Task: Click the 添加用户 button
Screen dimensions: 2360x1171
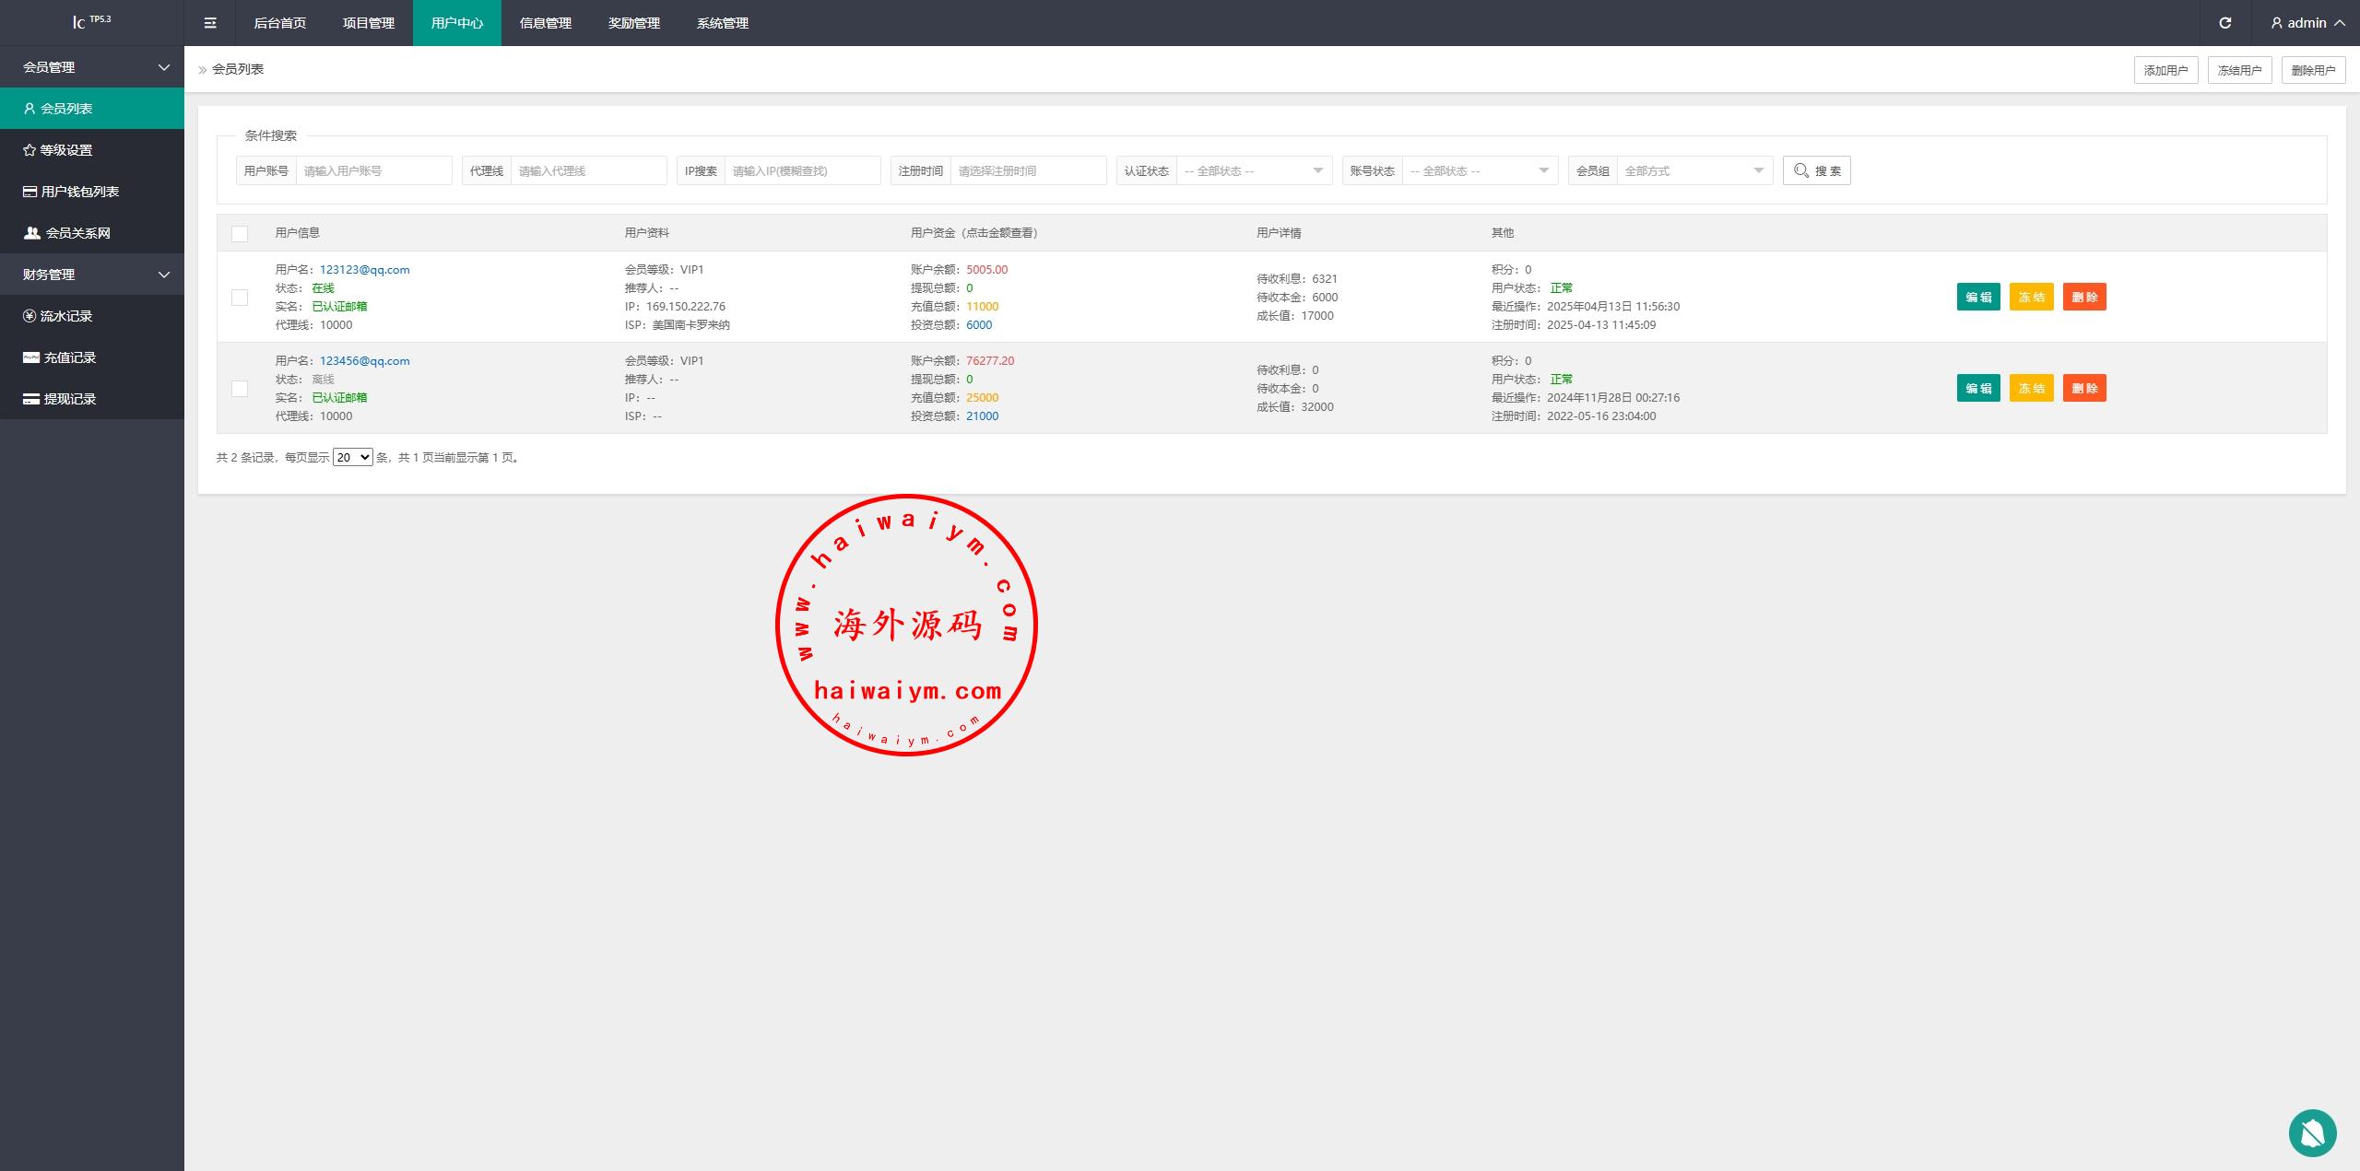Action: pyautogui.click(x=2165, y=70)
